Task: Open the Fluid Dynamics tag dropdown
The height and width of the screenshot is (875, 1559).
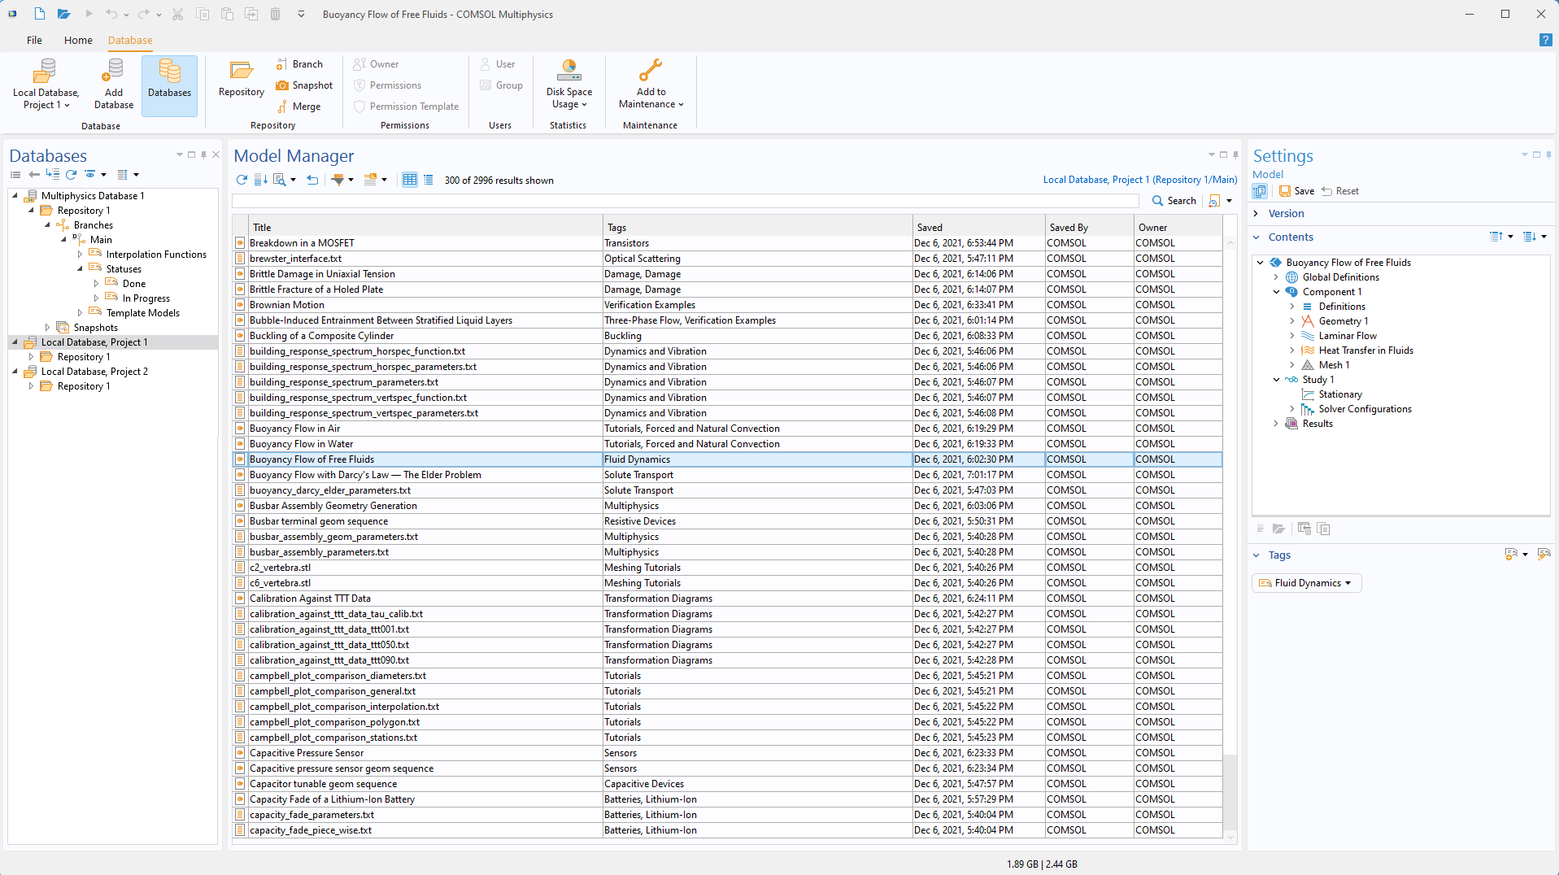Action: (1348, 583)
